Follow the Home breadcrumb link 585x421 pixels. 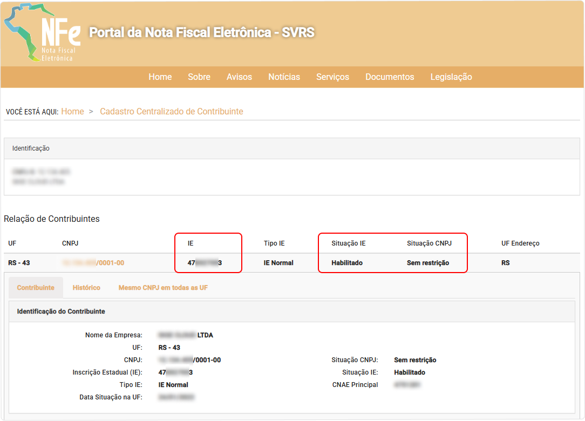click(72, 112)
